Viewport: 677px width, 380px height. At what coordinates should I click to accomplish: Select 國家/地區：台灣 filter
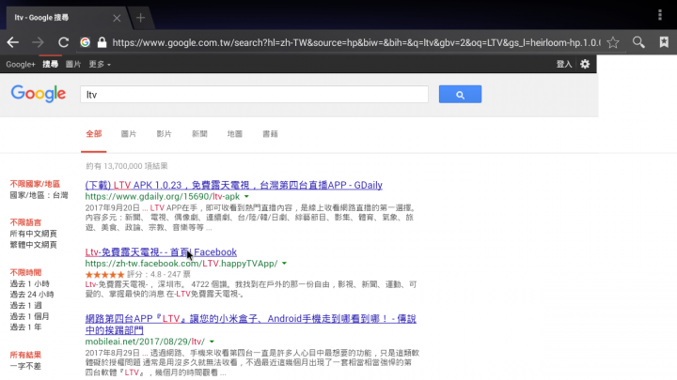tap(39, 195)
